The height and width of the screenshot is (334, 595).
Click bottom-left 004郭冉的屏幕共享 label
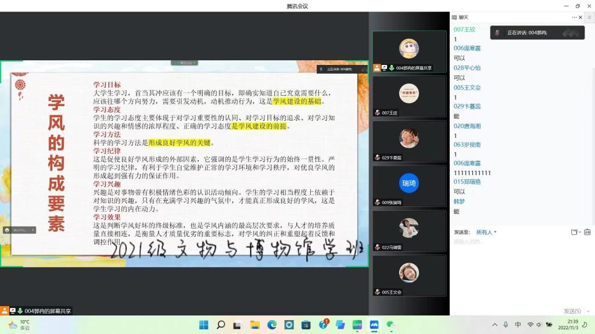click(48, 311)
